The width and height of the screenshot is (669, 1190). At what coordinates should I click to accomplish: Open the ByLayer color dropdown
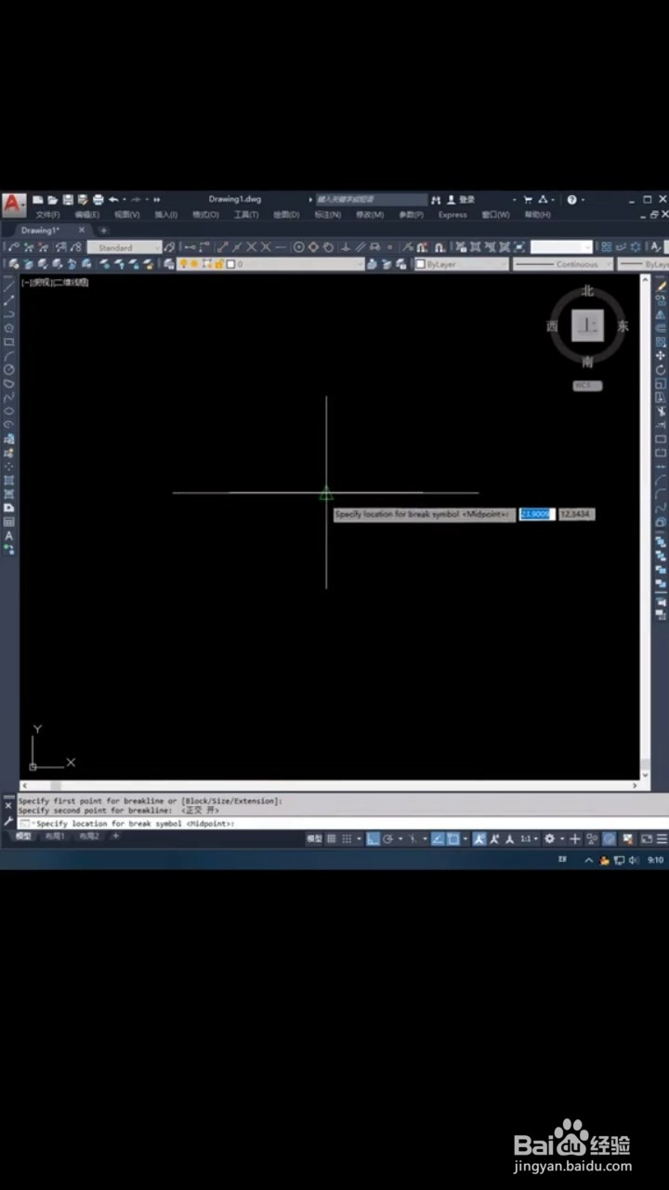(x=462, y=264)
